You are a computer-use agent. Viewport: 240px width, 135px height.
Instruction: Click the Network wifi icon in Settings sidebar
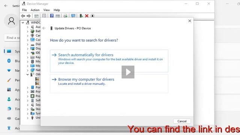click(9, 70)
